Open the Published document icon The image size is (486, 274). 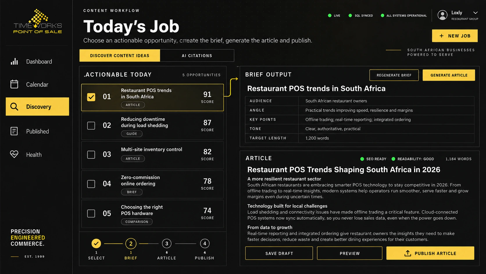click(x=14, y=131)
